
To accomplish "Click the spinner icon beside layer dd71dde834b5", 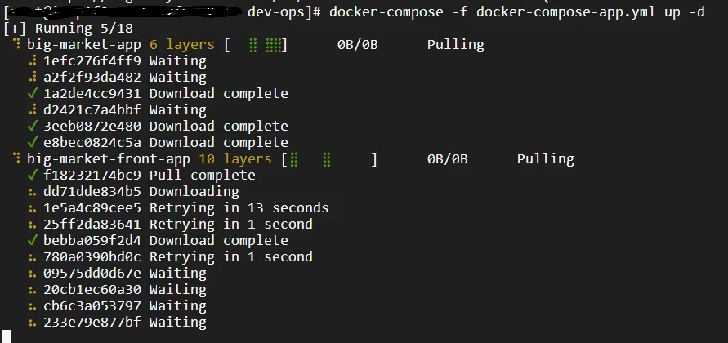I will 33,192.
